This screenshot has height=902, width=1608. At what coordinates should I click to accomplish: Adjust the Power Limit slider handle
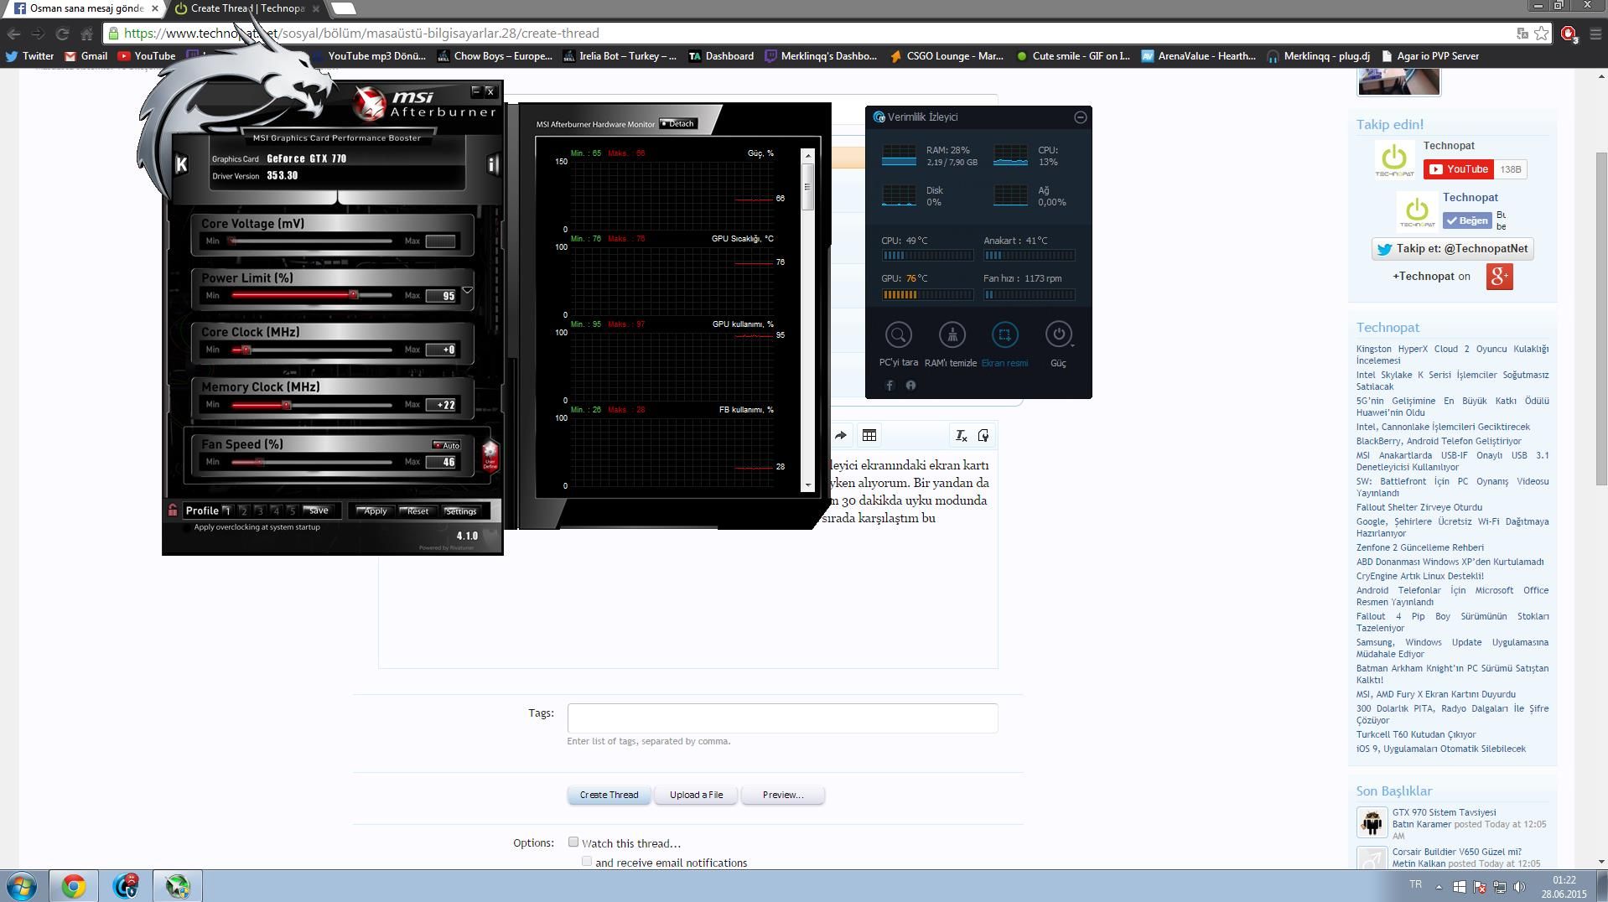click(353, 294)
